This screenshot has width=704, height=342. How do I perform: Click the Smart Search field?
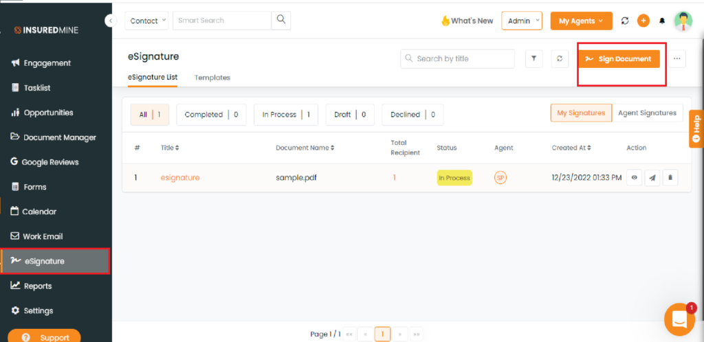(222, 21)
